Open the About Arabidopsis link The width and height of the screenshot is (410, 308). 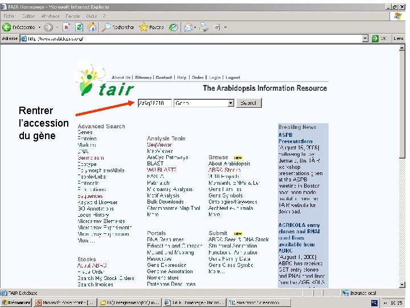click(229, 164)
